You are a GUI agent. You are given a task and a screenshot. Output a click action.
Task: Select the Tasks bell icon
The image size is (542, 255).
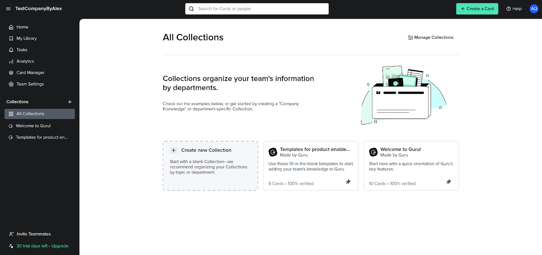11,50
